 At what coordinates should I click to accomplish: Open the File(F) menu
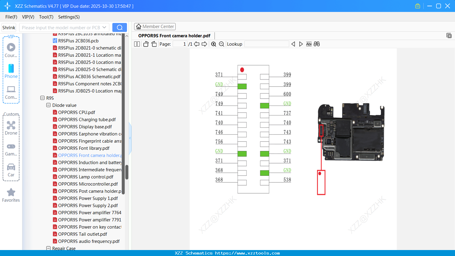11,17
